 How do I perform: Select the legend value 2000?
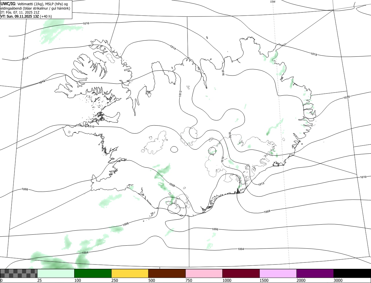[301, 280]
